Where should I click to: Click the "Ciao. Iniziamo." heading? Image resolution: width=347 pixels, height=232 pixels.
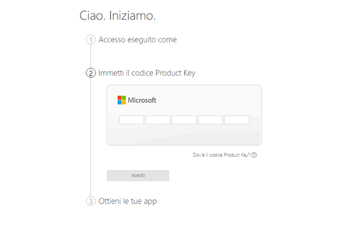pyautogui.click(x=117, y=16)
